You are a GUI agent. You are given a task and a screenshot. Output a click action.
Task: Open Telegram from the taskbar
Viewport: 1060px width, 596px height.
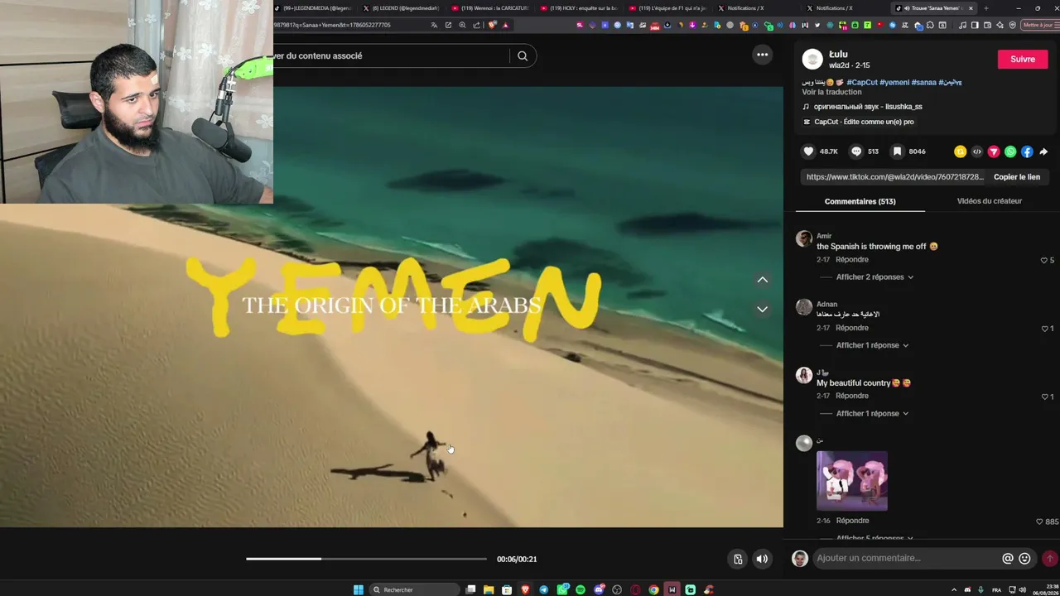pyautogui.click(x=543, y=589)
